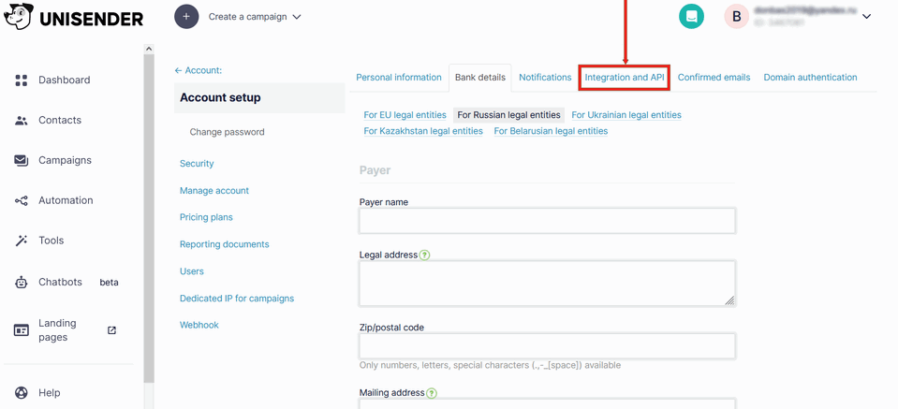Screen dimensions: 898x409
Task: Expand the Create a campaign dropdown
Action: click(x=297, y=17)
